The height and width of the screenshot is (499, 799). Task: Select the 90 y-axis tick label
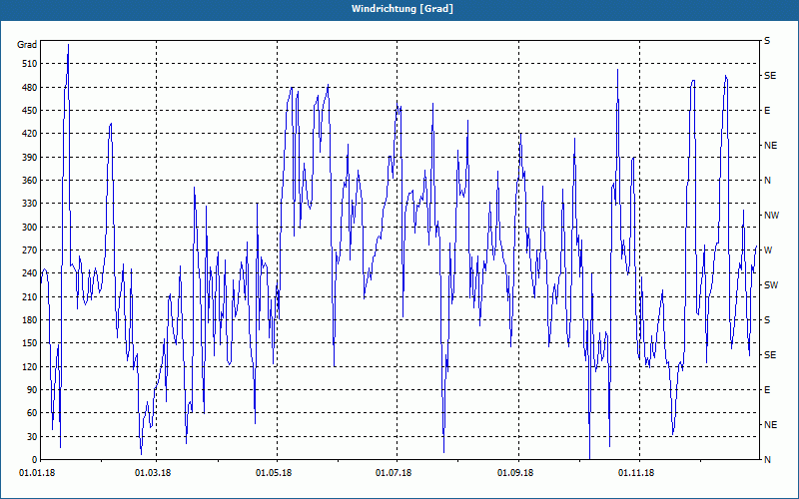(32, 390)
